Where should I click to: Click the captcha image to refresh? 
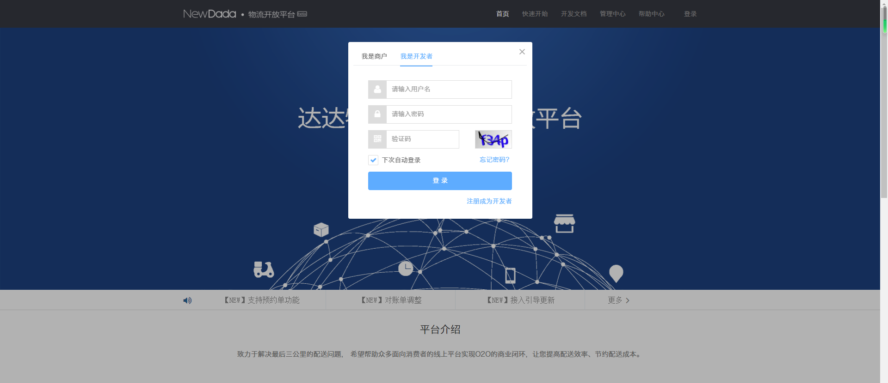tap(493, 139)
